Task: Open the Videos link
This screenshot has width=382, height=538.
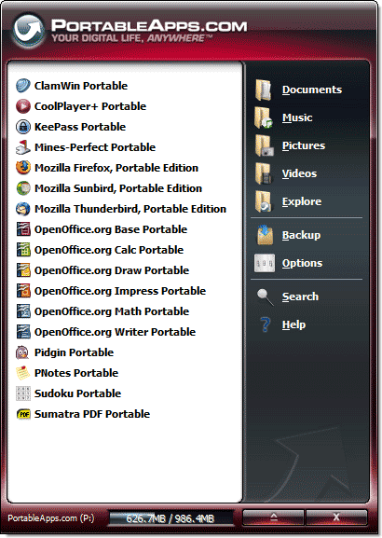Action: pyautogui.click(x=299, y=173)
